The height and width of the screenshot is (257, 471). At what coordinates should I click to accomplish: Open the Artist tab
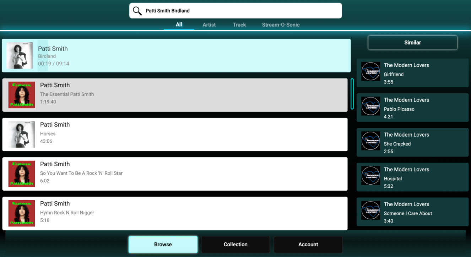click(209, 25)
